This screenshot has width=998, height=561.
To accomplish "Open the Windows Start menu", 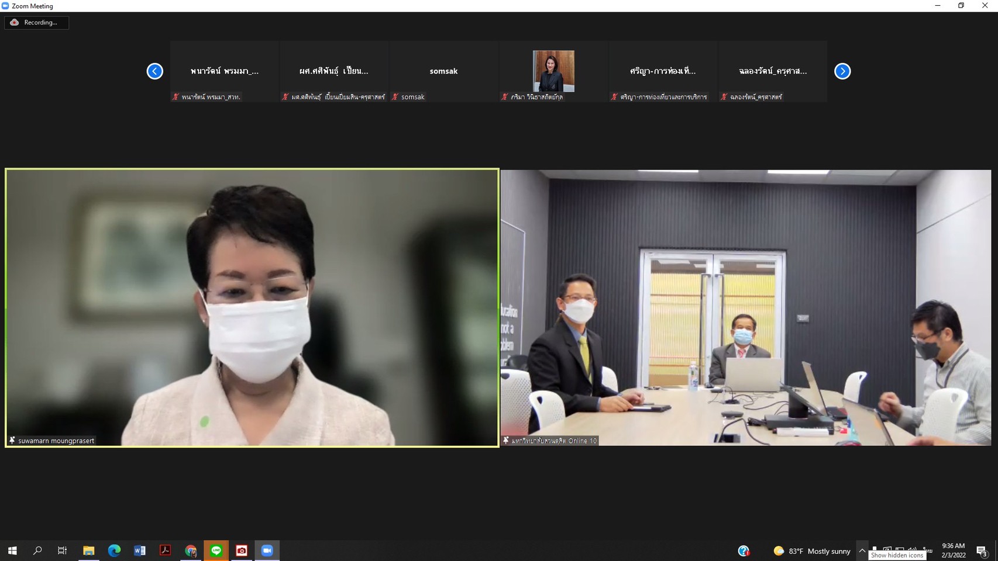I will pos(12,550).
